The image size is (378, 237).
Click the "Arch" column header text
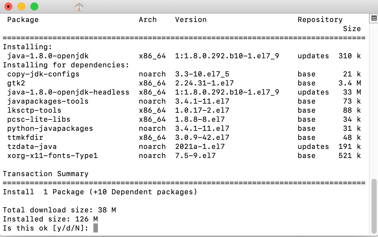(148, 20)
